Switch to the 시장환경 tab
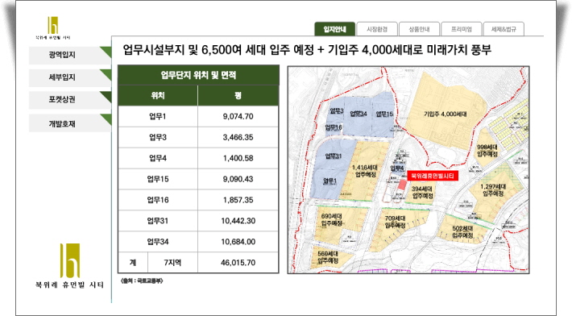 point(377,29)
